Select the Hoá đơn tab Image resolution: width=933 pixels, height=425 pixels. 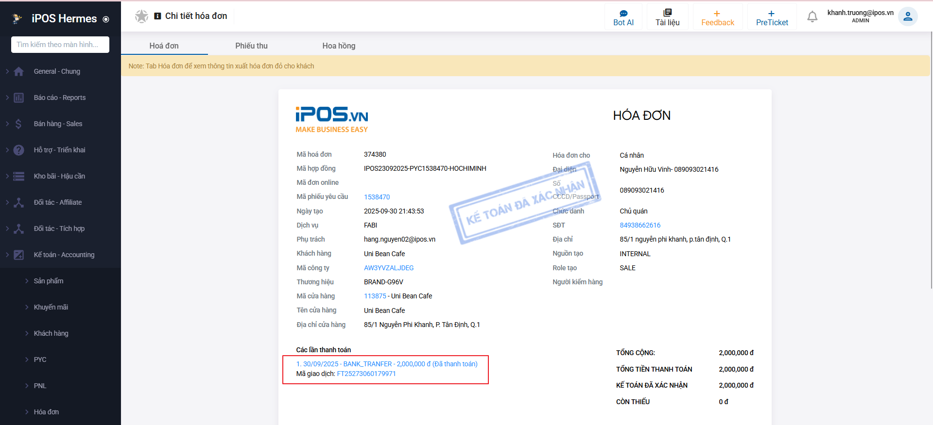[x=164, y=46]
